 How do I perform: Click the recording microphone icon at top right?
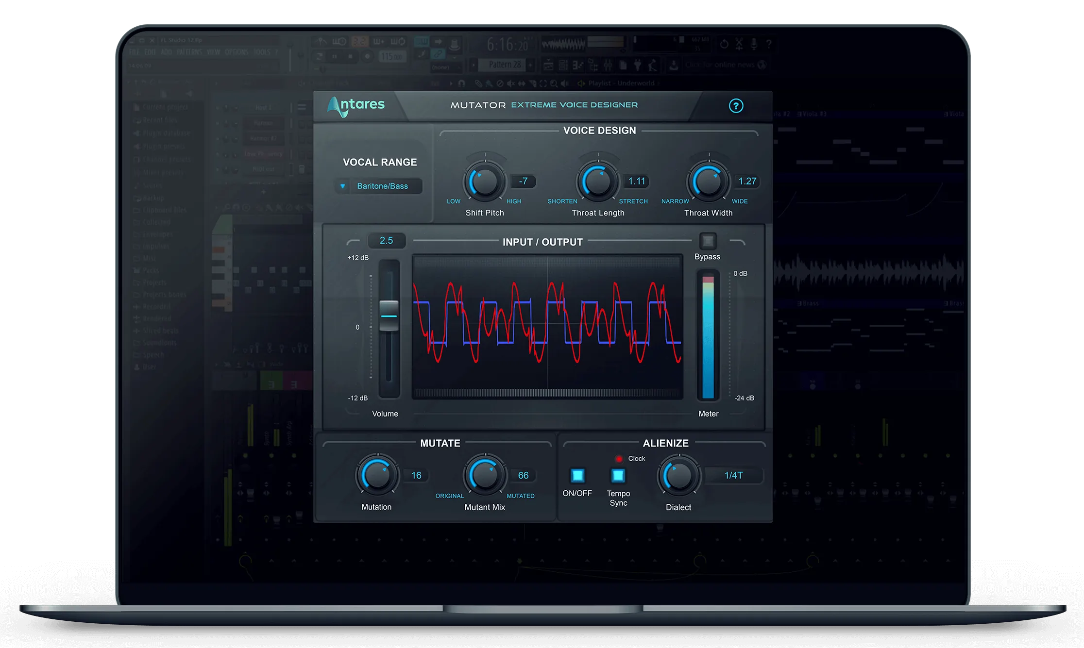(x=754, y=43)
